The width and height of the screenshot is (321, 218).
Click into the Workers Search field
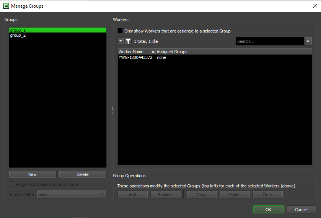pyautogui.click(x=270, y=41)
